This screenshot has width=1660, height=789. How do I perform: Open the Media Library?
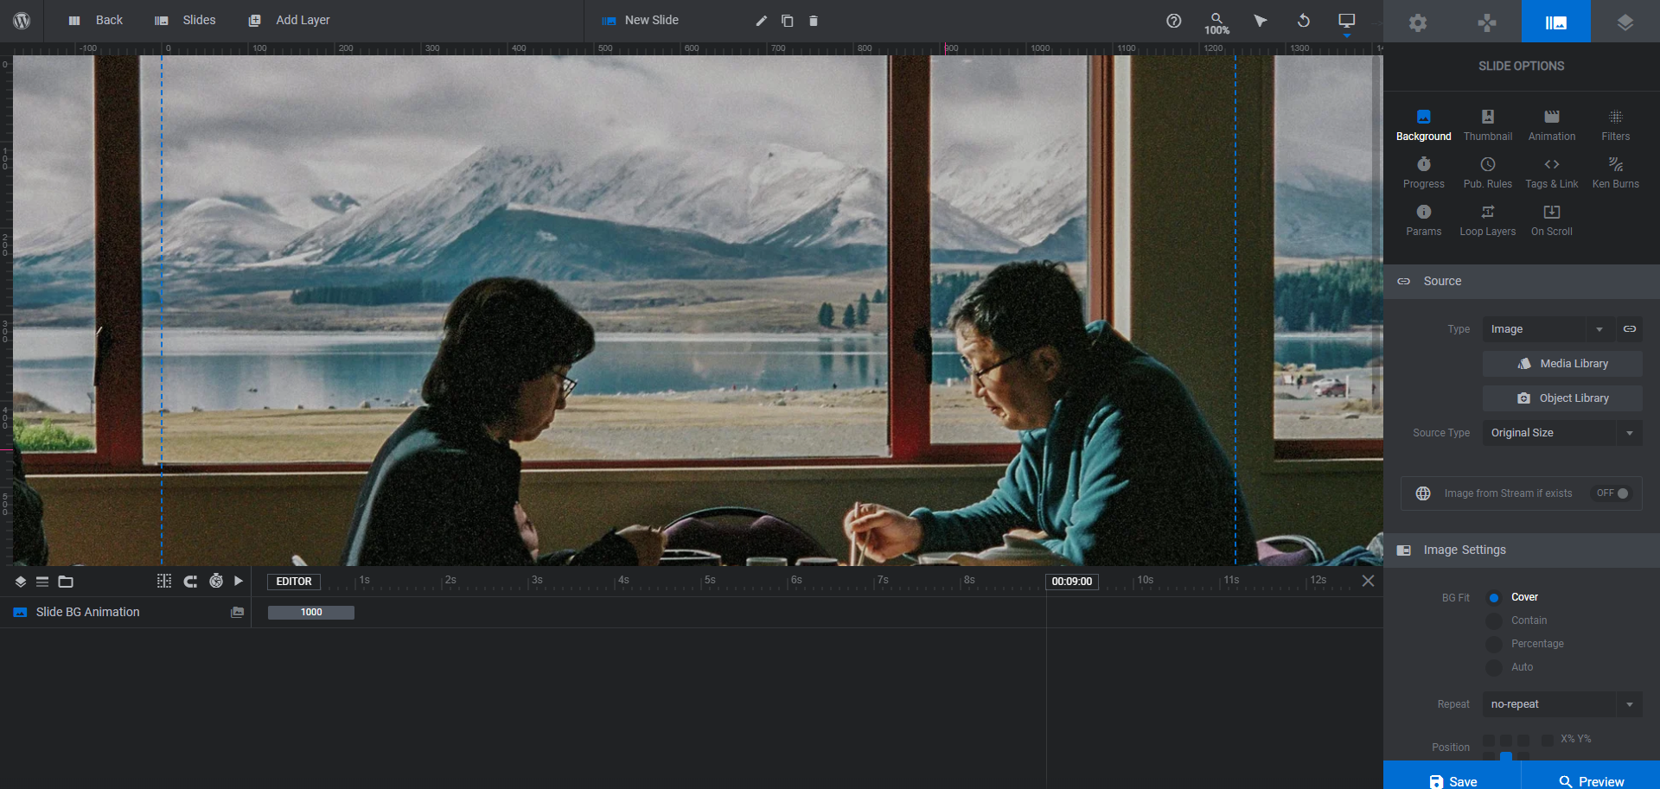[x=1562, y=364]
